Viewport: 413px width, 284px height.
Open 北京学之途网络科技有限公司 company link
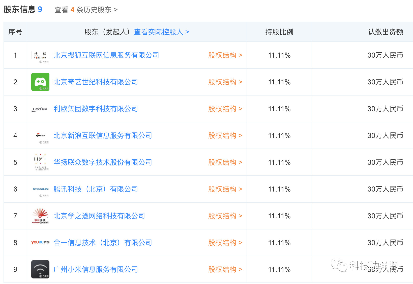click(99, 216)
